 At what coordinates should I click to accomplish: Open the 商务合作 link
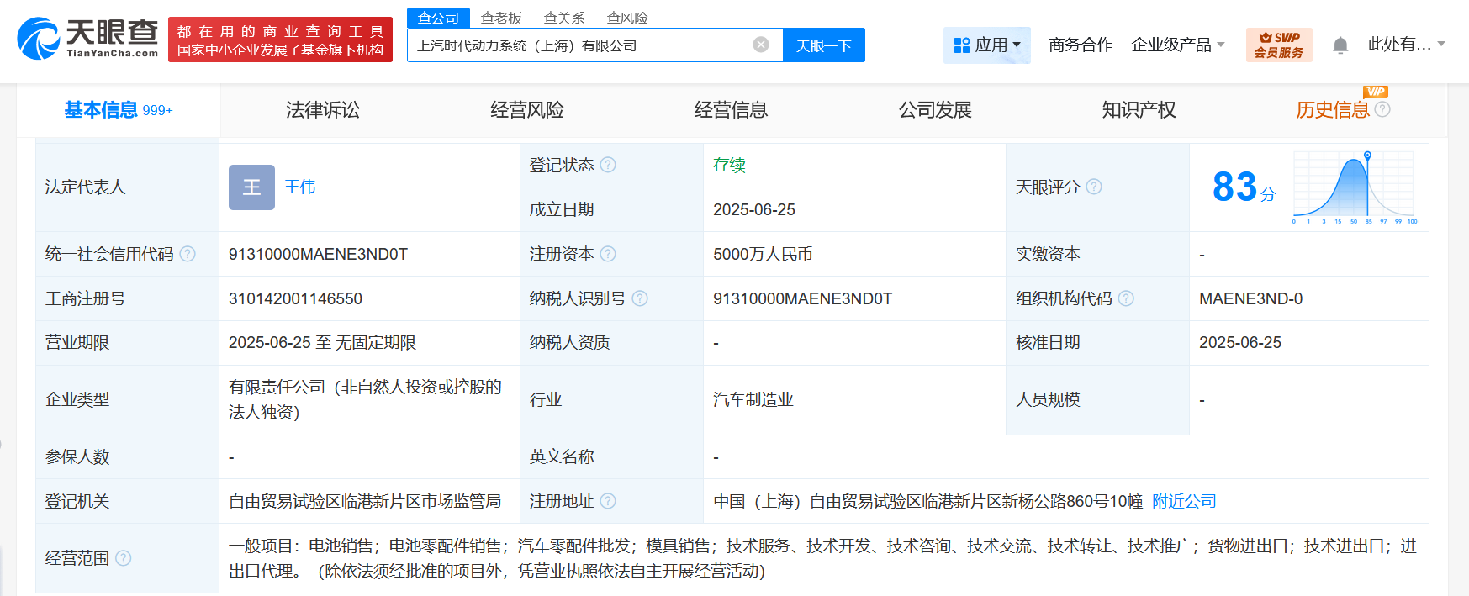click(x=1081, y=45)
